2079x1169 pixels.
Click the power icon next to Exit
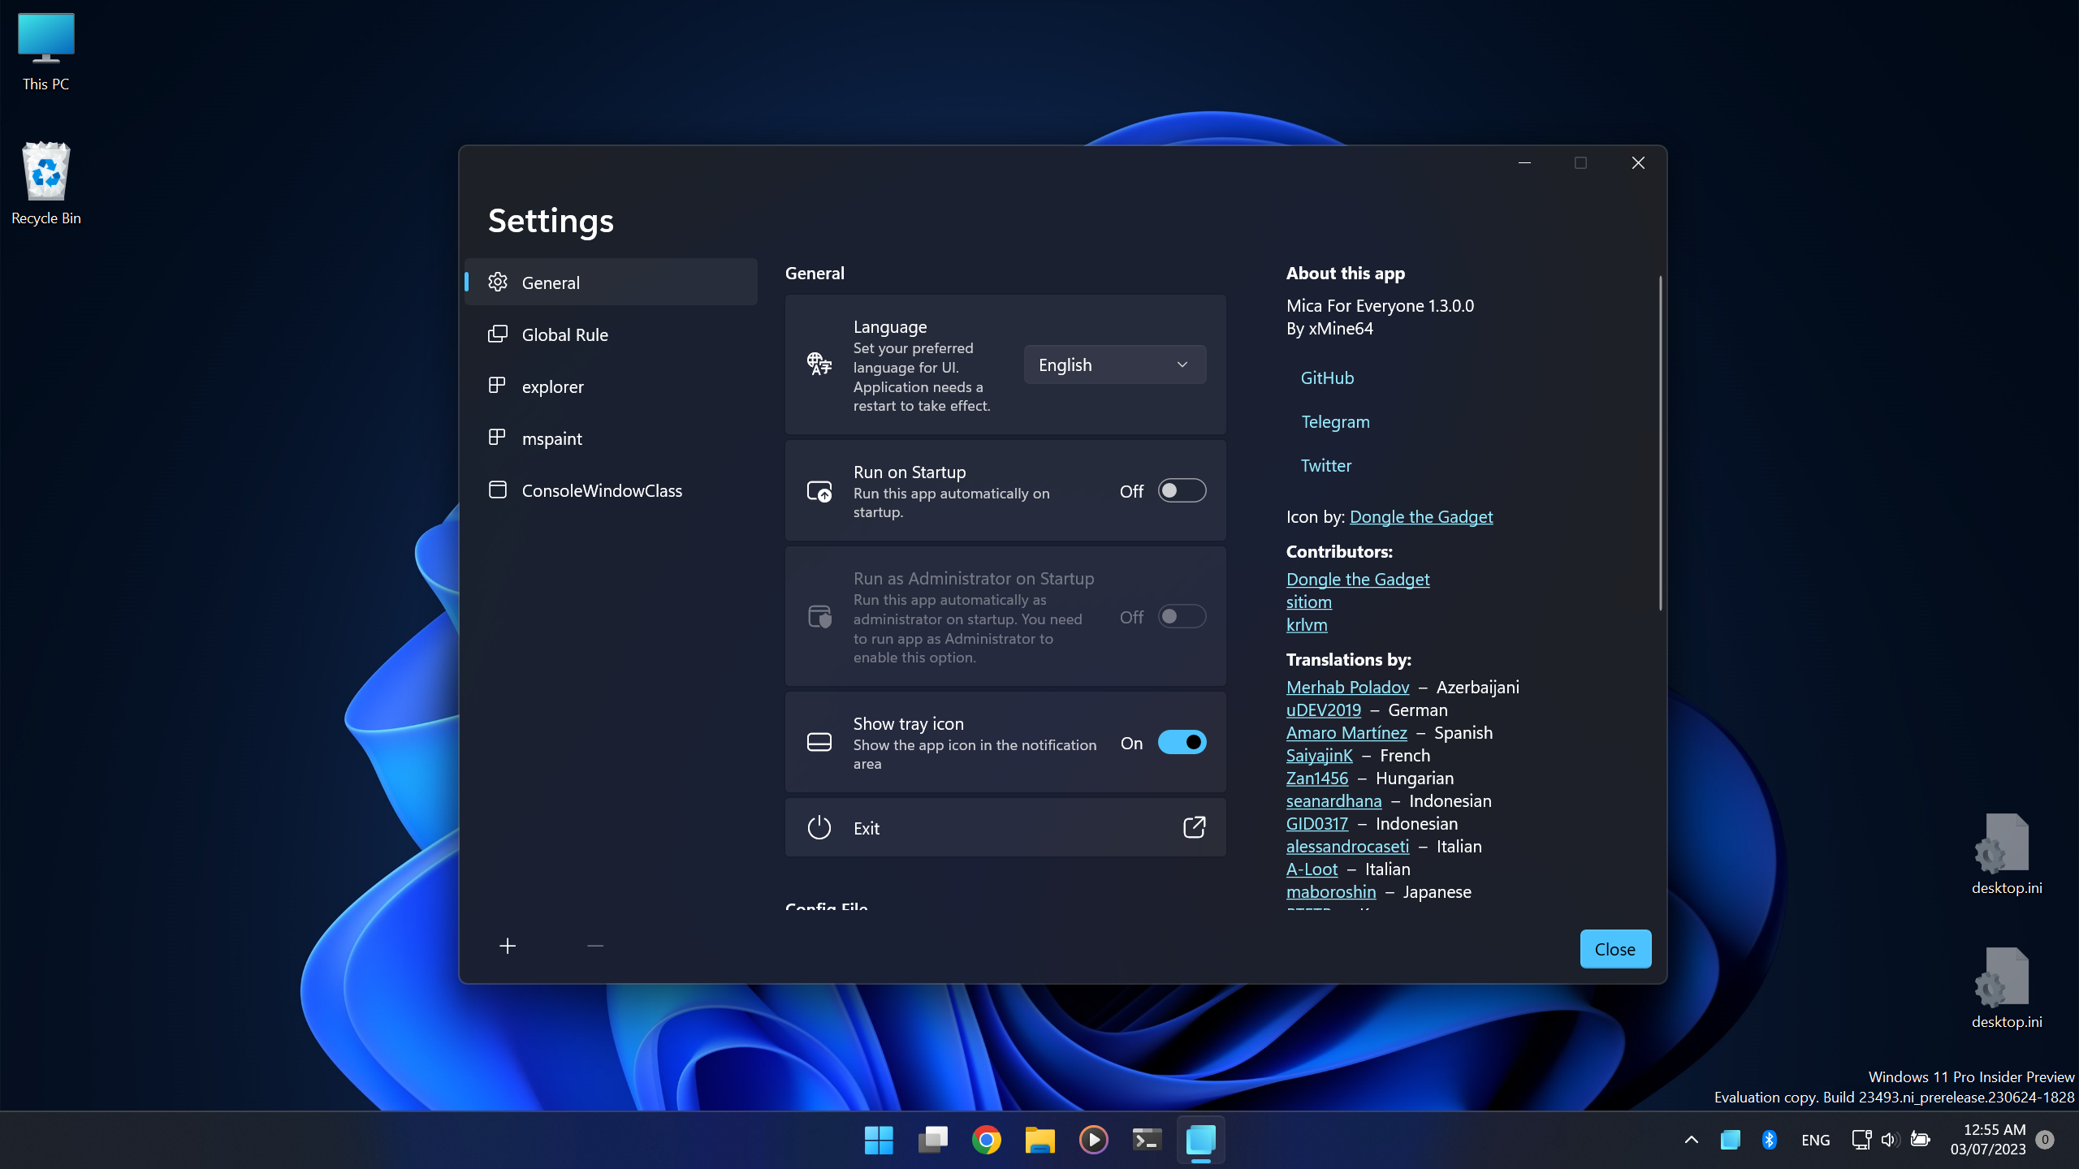[x=818, y=827]
